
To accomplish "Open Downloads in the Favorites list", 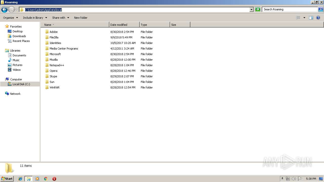I will coord(19,36).
